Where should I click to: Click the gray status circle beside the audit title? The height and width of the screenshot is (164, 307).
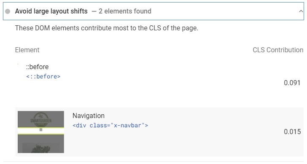(x=8, y=11)
